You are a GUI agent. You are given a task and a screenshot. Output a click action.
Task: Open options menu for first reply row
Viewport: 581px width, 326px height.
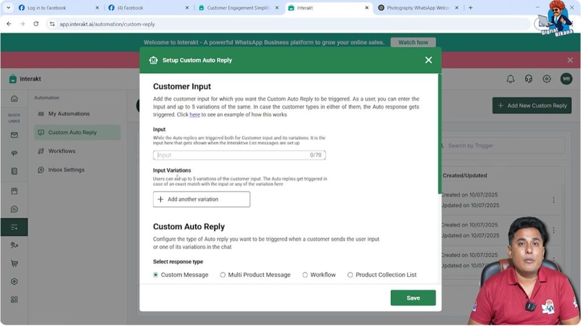554,200
